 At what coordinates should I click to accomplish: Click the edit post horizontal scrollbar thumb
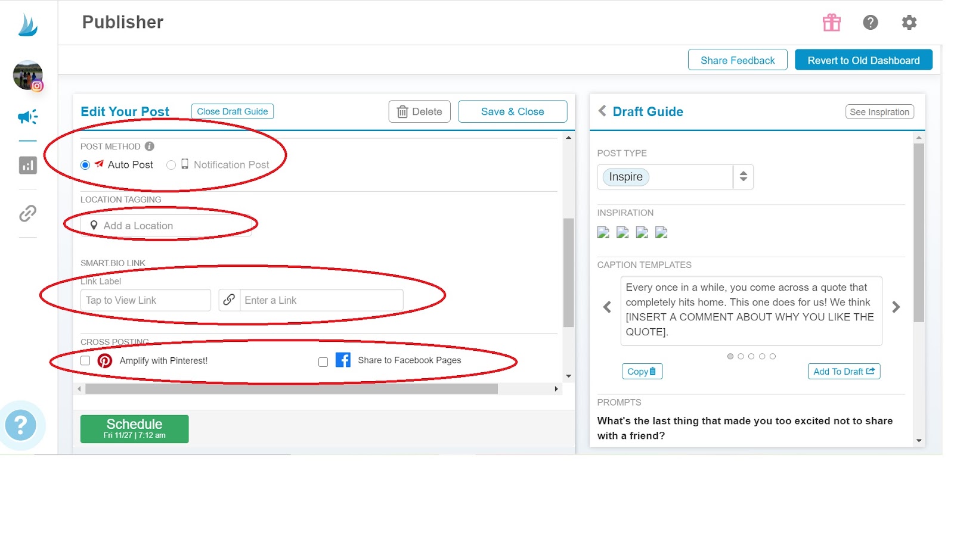[292, 389]
